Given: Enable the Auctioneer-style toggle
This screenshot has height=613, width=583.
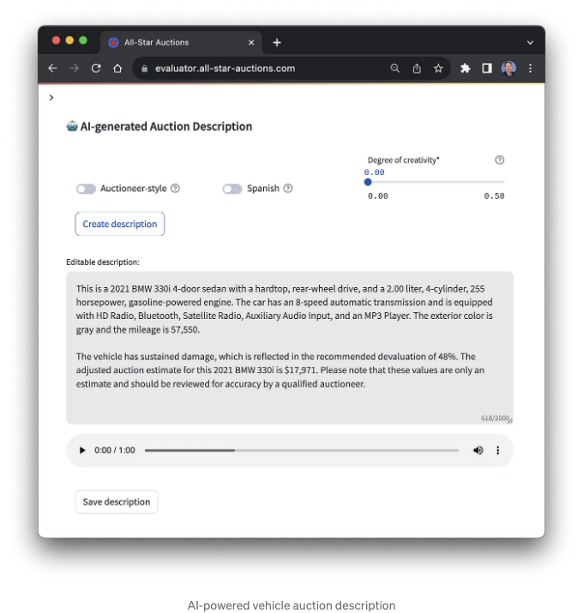Looking at the screenshot, I should click(86, 189).
